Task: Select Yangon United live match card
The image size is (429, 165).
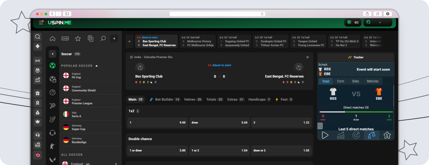Action: [308, 41]
